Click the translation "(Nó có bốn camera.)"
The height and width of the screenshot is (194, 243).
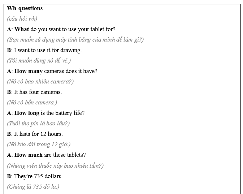pyautogui.click(x=32, y=102)
